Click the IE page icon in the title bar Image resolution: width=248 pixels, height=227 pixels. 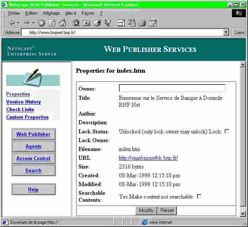5,5
